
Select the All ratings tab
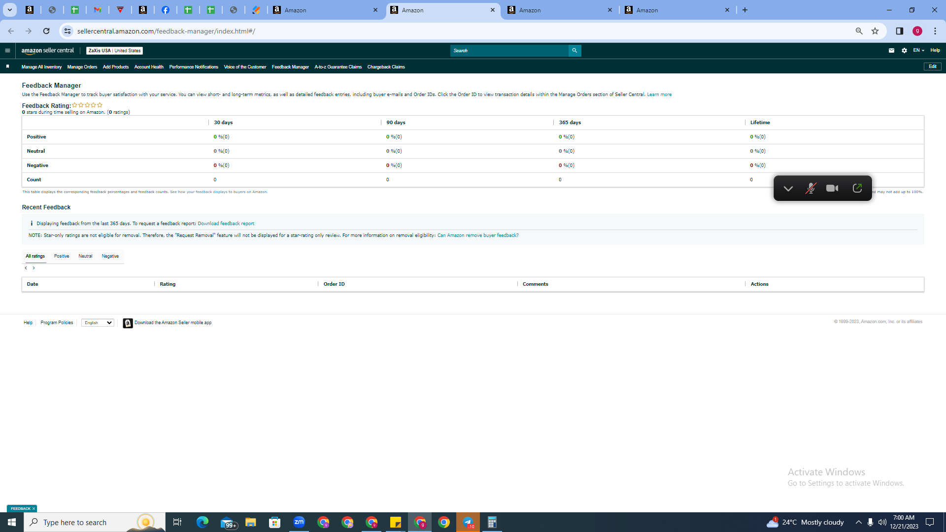35,256
